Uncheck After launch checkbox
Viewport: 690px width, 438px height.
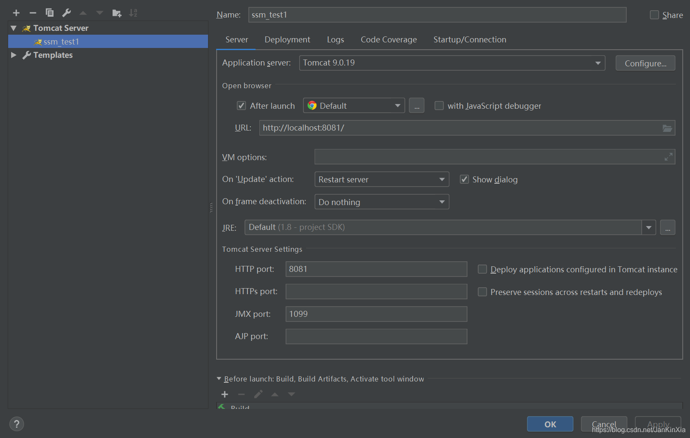(241, 106)
